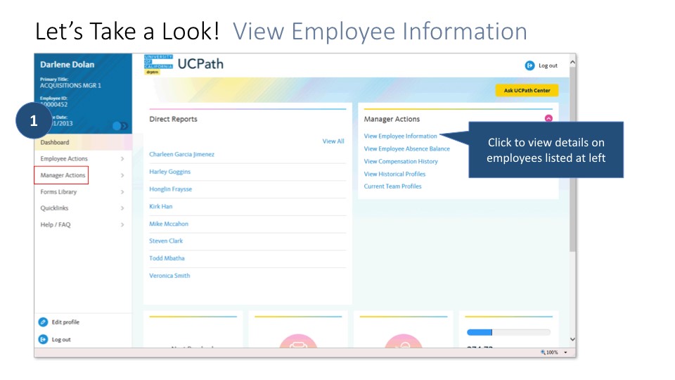Click the Log out text at top right
Screen dimensions: 675x380
[548, 65]
